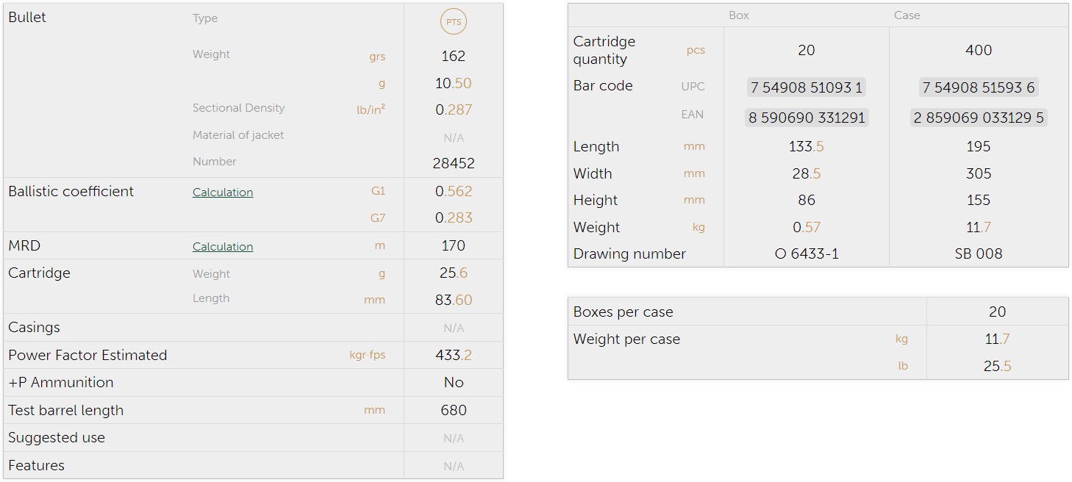
Task: Click the Case column header
Action: (x=907, y=15)
